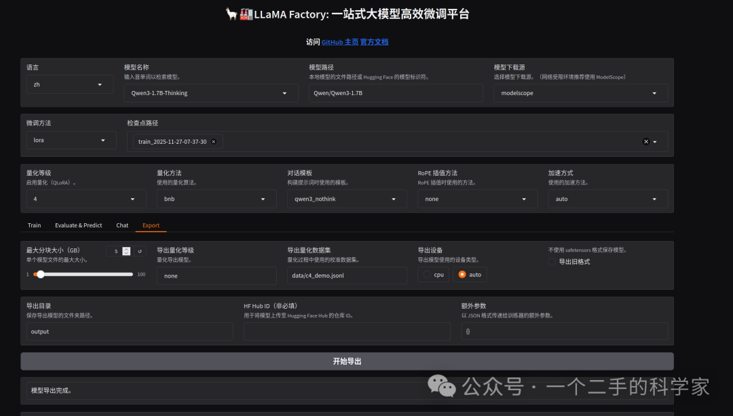
Task: Open the 对话模板 qwen3_nothink dropdown
Action: coord(347,199)
